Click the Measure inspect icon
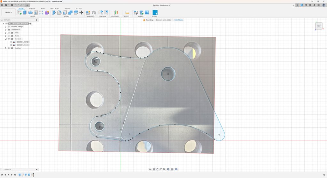This screenshot has width=327, height=178. click(127, 12)
